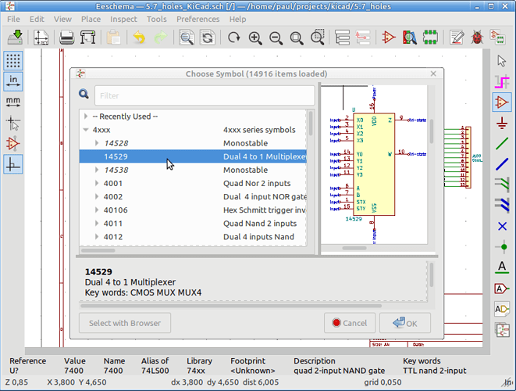Toggle grid display button

13,61
